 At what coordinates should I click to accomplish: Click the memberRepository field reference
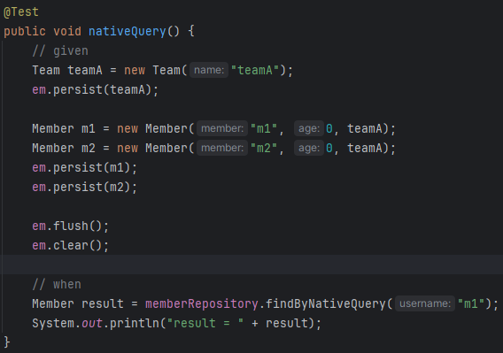click(x=201, y=304)
